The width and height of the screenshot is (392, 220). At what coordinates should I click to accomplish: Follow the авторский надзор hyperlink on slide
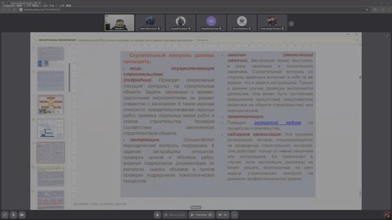277,123
